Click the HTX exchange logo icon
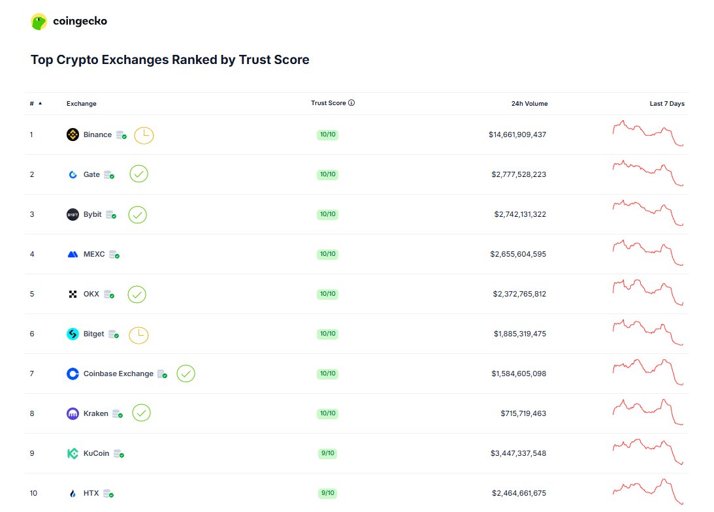The height and width of the screenshot is (512, 714). [73, 493]
